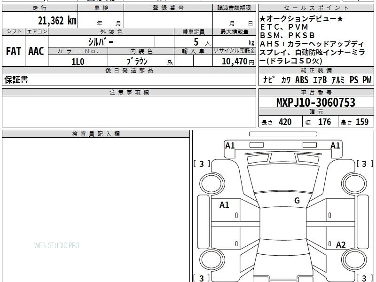Click the 最大積載量 header
This screenshot has width=376, height=282.
point(234,32)
